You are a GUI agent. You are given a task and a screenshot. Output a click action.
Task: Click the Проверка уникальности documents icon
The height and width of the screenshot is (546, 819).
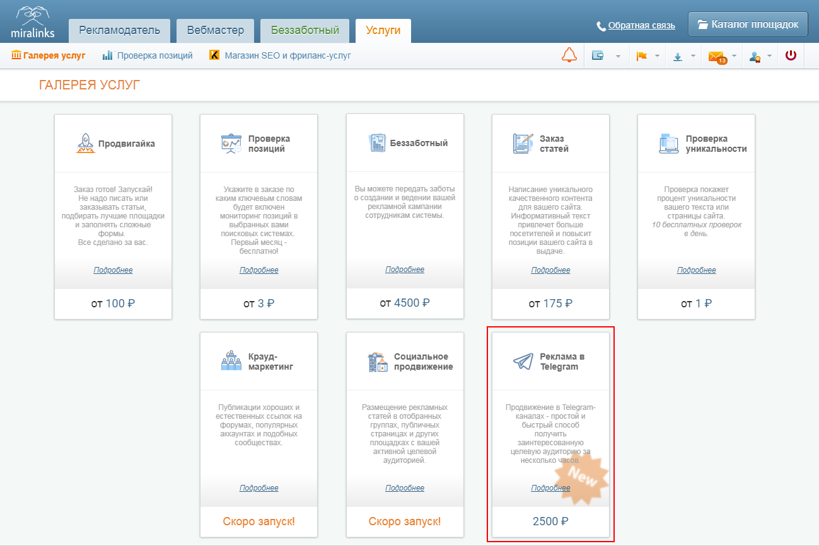point(668,144)
